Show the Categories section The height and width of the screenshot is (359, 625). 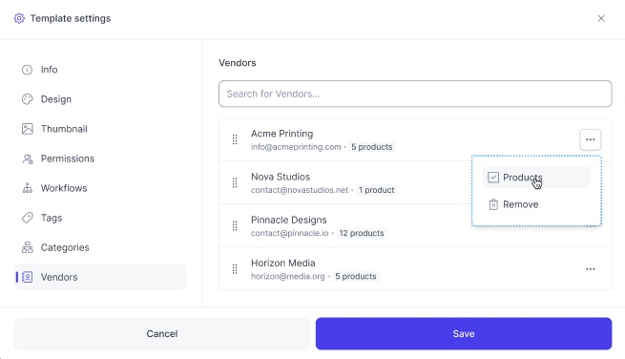[99, 247]
